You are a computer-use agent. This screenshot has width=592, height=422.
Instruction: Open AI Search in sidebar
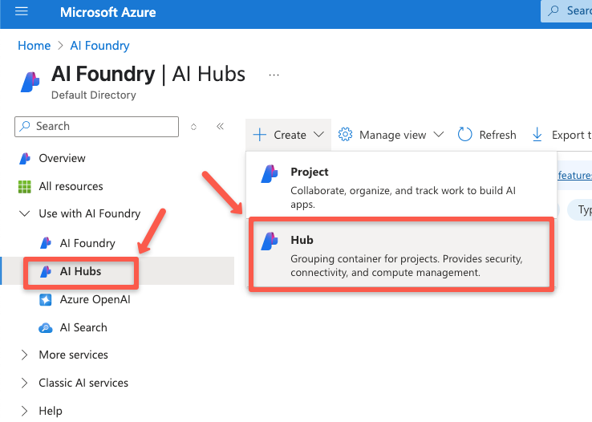click(x=83, y=327)
